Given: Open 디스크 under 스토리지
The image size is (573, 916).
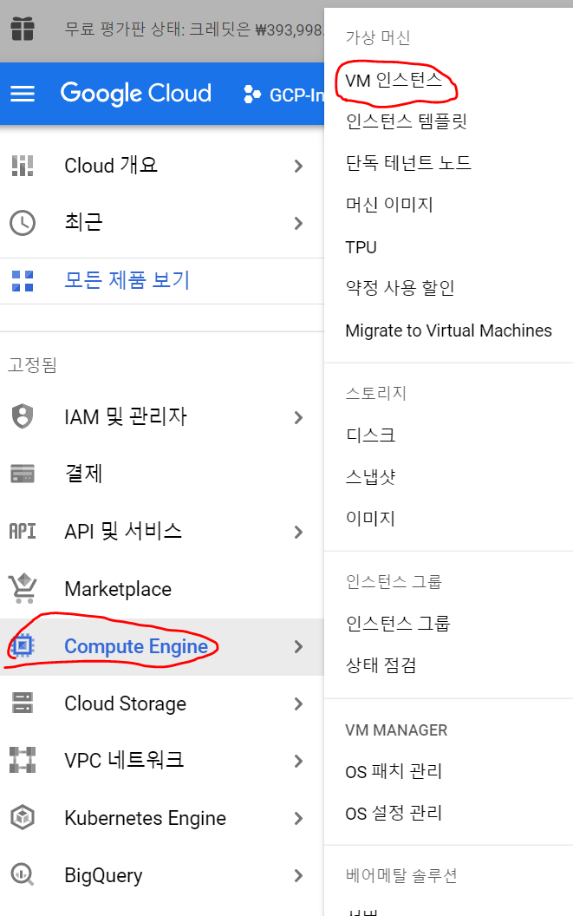Looking at the screenshot, I should point(370,435).
